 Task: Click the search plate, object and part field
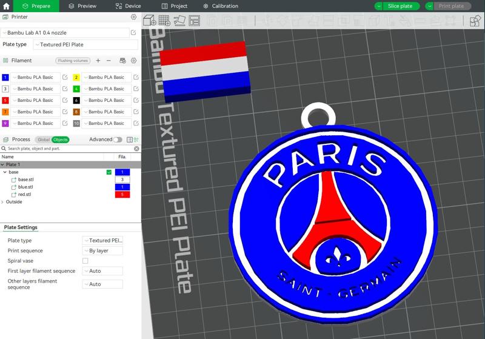tap(70, 149)
